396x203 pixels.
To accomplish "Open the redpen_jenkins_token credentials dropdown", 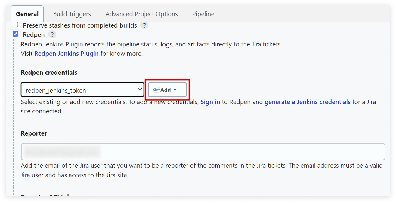I will click(x=82, y=90).
